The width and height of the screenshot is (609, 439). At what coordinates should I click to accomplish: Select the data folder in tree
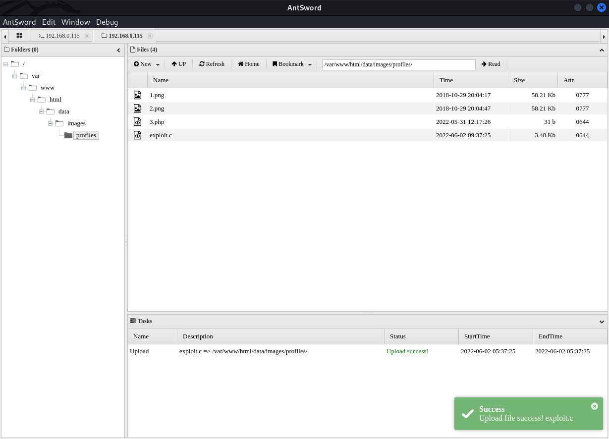pyautogui.click(x=64, y=111)
